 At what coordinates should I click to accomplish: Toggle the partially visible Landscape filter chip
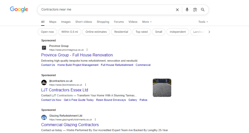(198, 32)
